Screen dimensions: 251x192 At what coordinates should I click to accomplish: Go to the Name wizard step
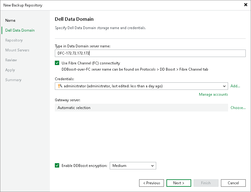click(11, 20)
